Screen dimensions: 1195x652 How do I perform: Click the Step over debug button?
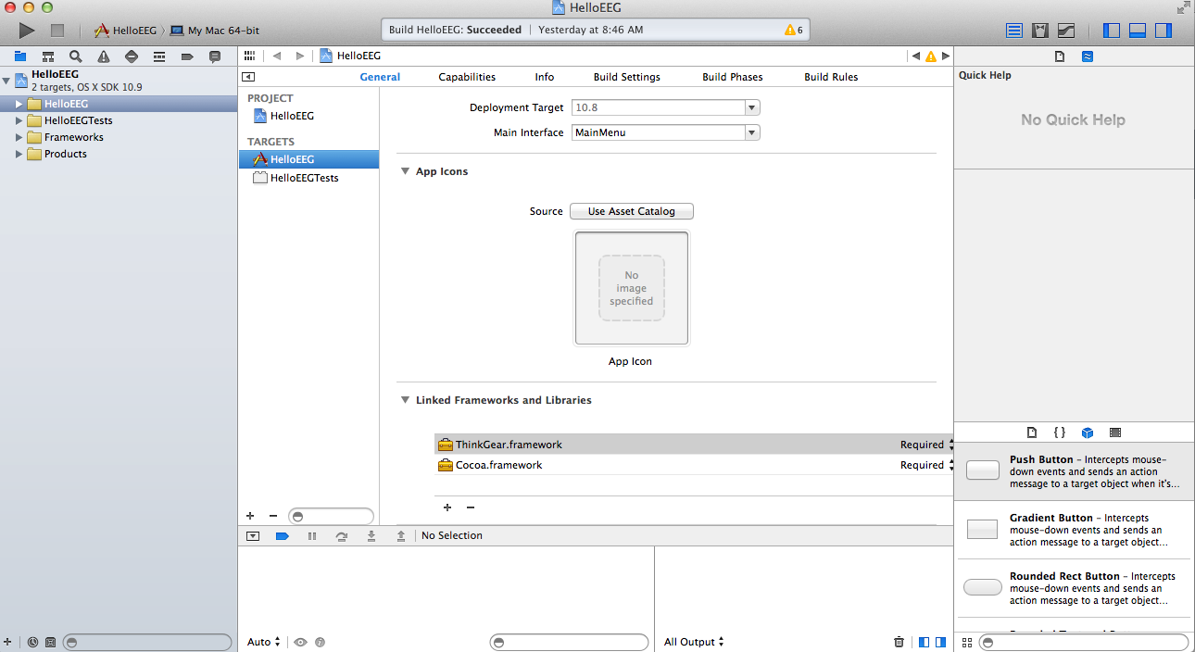tap(342, 536)
